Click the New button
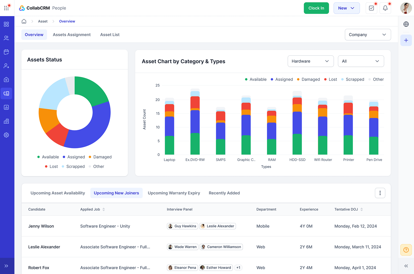Image resolution: width=414 pixels, height=274 pixels. (x=346, y=8)
